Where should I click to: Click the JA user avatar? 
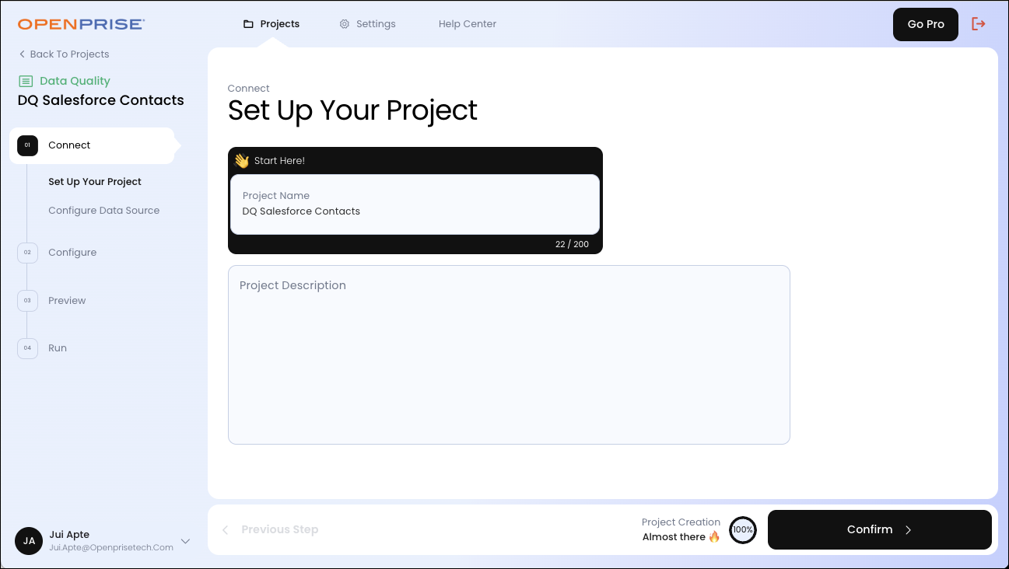point(29,541)
